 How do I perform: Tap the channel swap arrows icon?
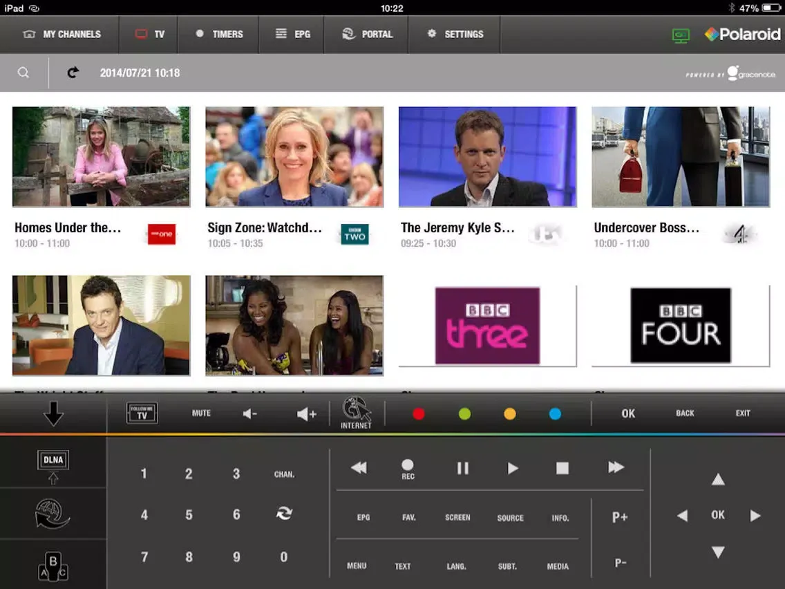(x=284, y=514)
